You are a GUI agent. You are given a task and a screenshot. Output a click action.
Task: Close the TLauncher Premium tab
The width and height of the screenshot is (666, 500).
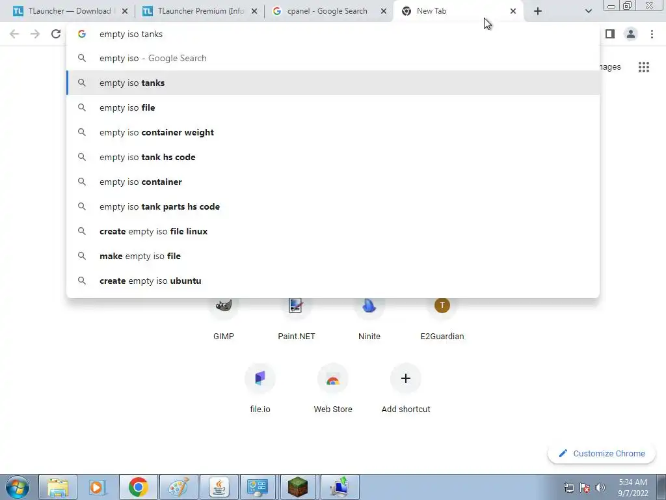coord(254,12)
